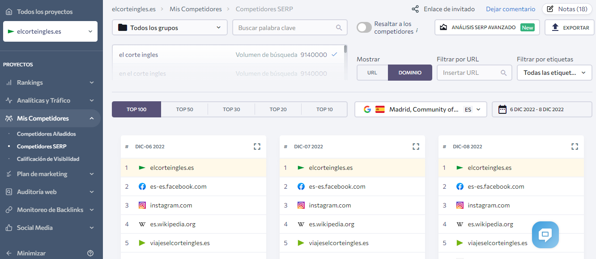Switch Mostrar to DOMINIO
Image resolution: width=596 pixels, height=259 pixels.
point(410,73)
